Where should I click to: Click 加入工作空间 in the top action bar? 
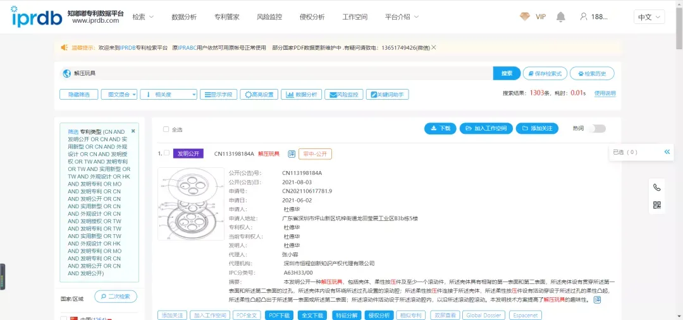tap(486, 129)
